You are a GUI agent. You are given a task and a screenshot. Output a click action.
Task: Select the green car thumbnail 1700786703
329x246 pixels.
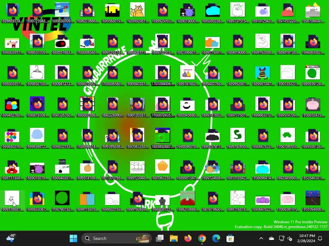(x=288, y=138)
